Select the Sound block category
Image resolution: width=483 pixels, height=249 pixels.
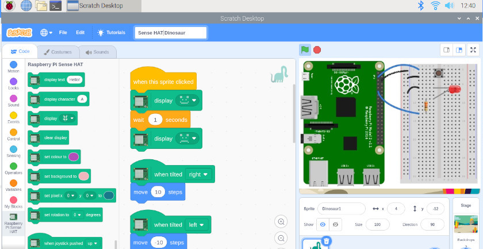[x=14, y=101]
